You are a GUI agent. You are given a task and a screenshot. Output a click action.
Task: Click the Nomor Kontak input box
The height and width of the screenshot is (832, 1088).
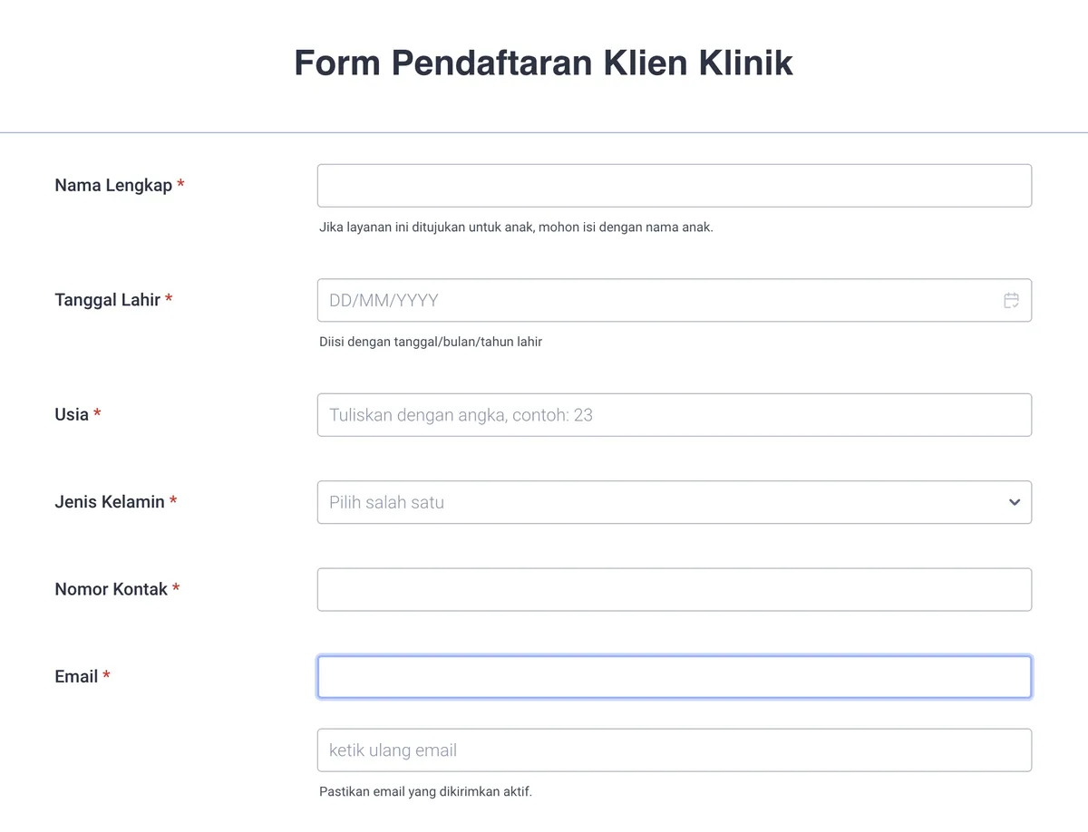pyautogui.click(x=675, y=590)
